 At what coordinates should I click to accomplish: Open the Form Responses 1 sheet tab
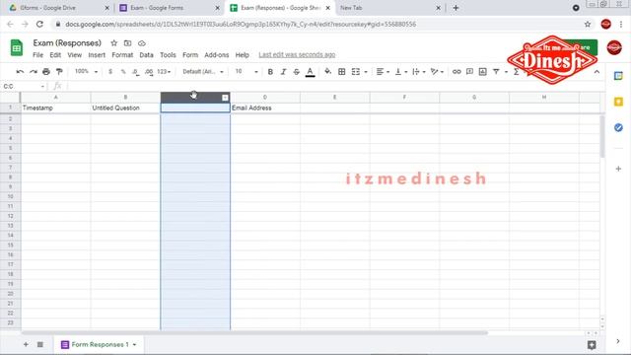[x=99, y=344]
